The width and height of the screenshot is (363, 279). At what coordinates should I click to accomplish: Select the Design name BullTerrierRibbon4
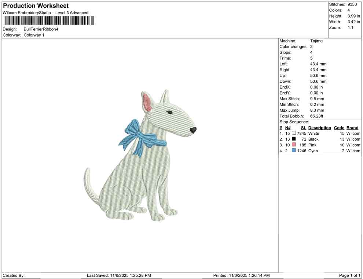tap(40, 29)
